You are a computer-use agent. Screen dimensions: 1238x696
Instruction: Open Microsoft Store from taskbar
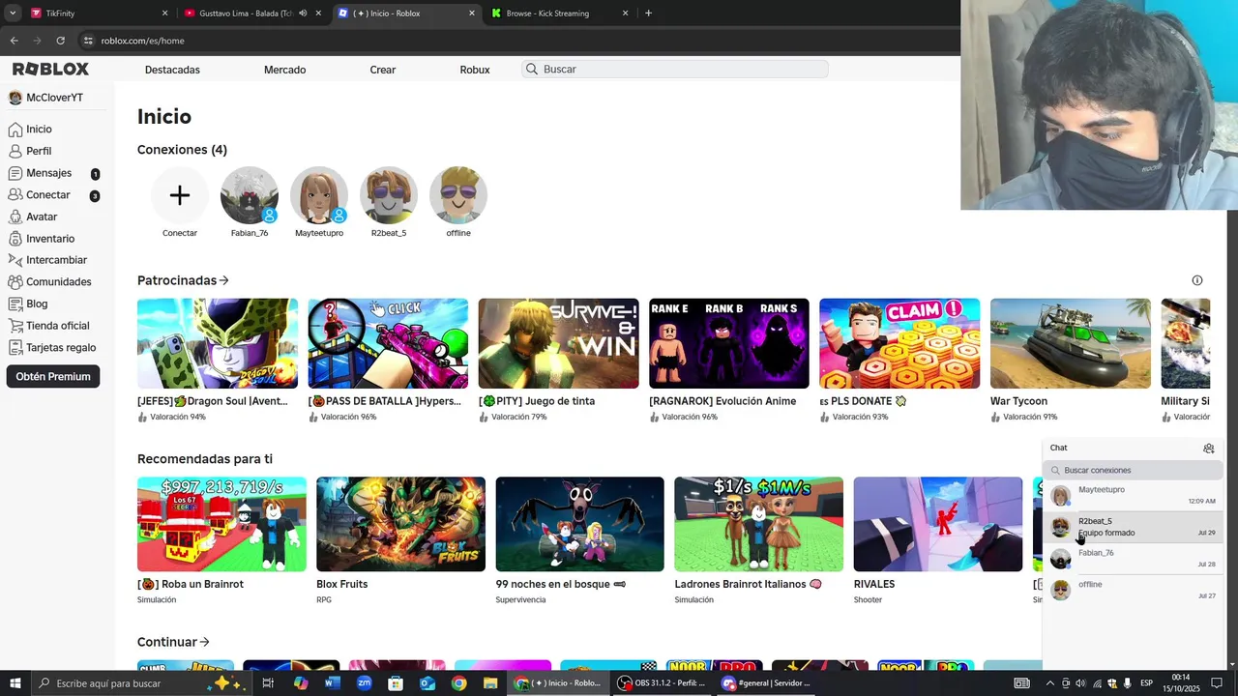(x=396, y=683)
